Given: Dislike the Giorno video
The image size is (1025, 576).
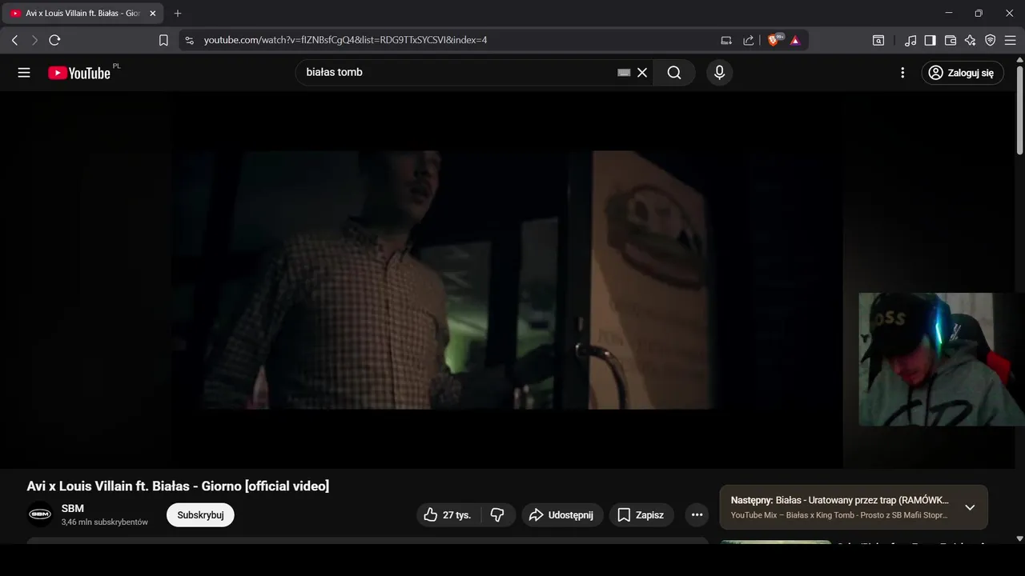Looking at the screenshot, I should (497, 515).
